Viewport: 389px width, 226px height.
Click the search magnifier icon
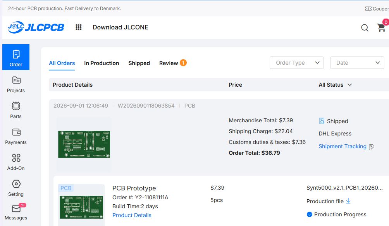pos(365,27)
